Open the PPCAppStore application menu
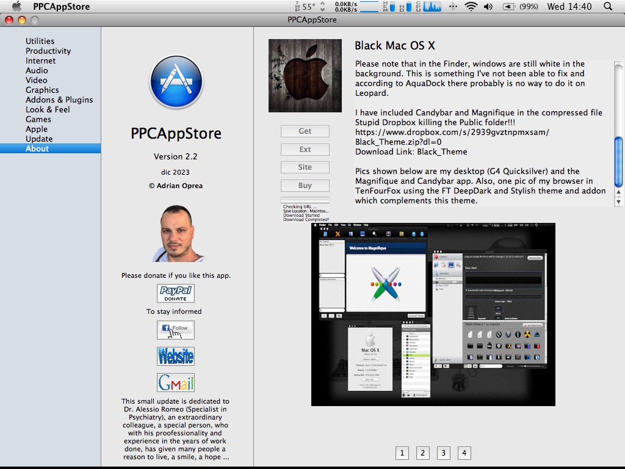The width and height of the screenshot is (625, 469). (62, 6)
